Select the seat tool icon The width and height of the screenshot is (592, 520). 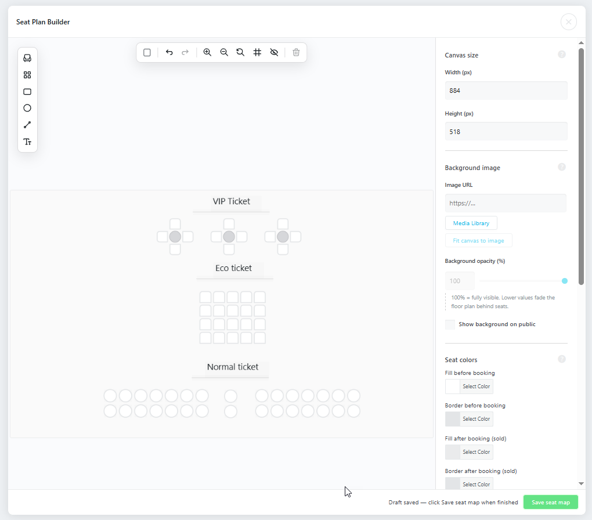pyautogui.click(x=27, y=58)
